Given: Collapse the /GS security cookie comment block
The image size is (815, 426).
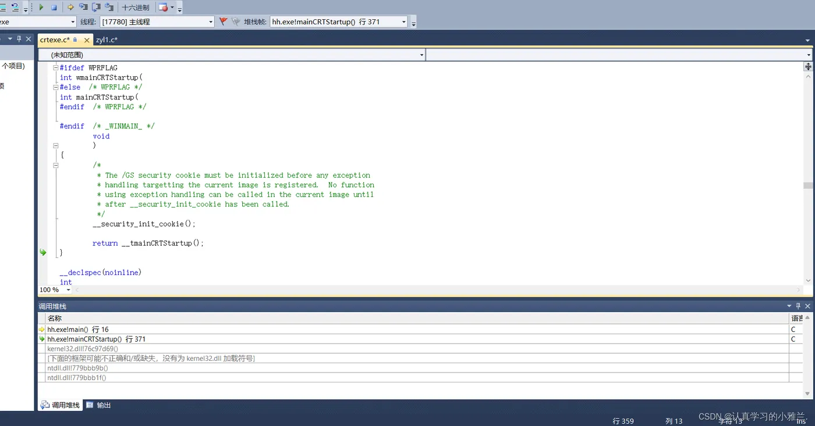Looking at the screenshot, I should click(x=56, y=165).
